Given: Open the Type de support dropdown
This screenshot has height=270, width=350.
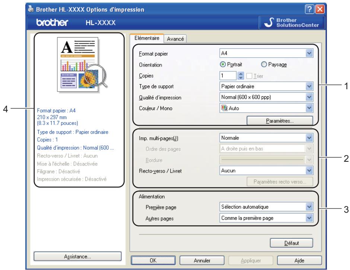Looking at the screenshot, I should (x=266, y=86).
